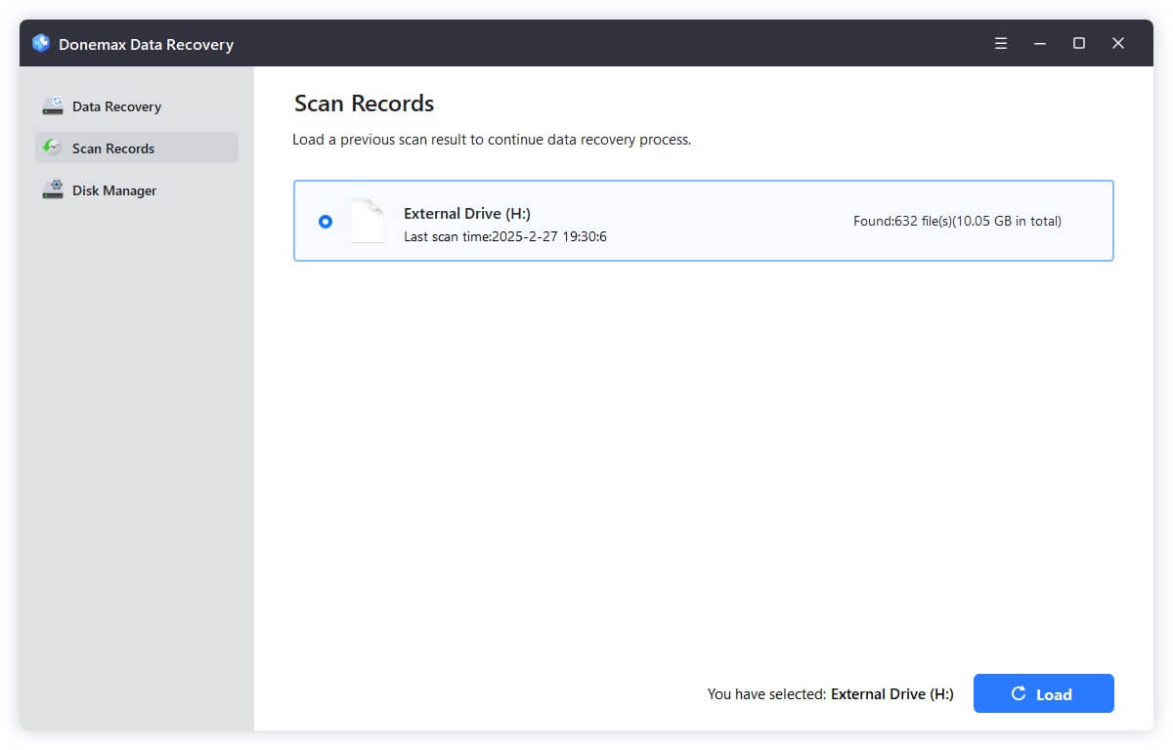Open Disk Manager from the sidebar
This screenshot has width=1173, height=750.
[113, 189]
